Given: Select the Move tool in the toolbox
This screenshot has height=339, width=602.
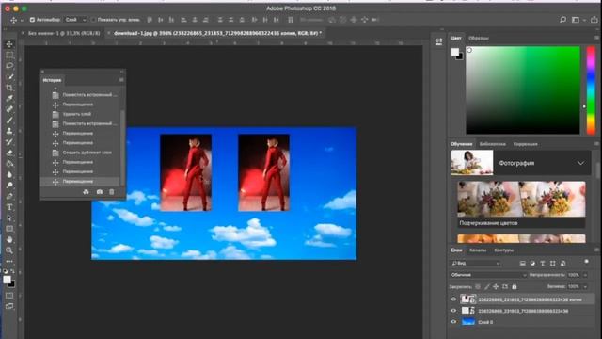Looking at the screenshot, I should coord(9,44).
